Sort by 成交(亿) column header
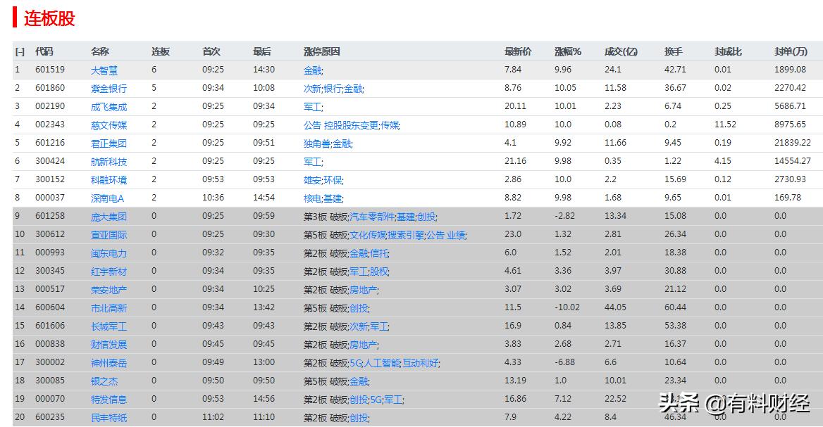823x427 pixels. click(621, 51)
